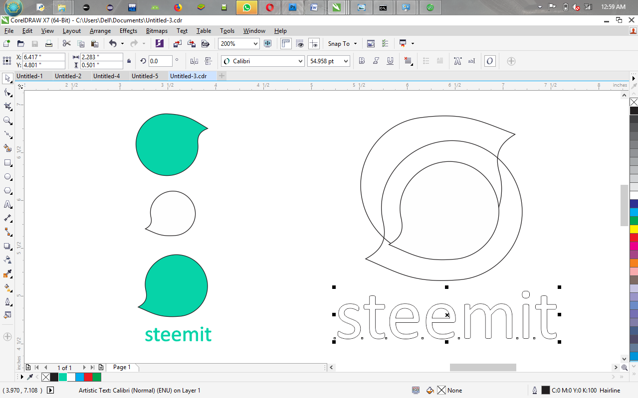Screen dimensions: 638x398
Task: Toggle Bold text formatting
Action: (x=362, y=61)
